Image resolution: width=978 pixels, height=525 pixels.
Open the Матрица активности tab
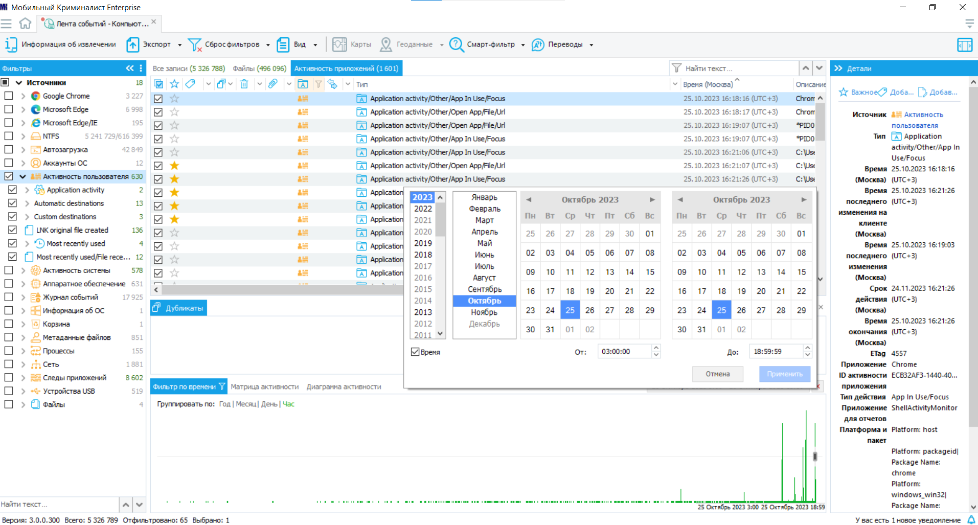click(264, 386)
